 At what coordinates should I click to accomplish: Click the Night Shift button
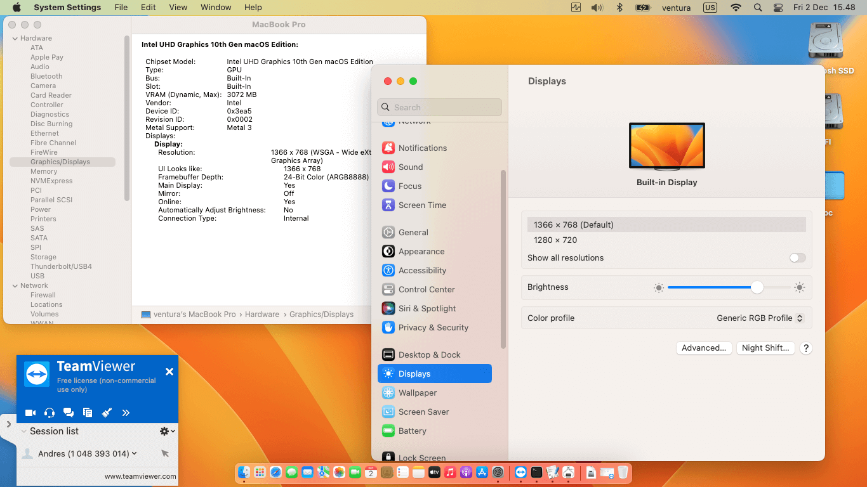pos(765,347)
